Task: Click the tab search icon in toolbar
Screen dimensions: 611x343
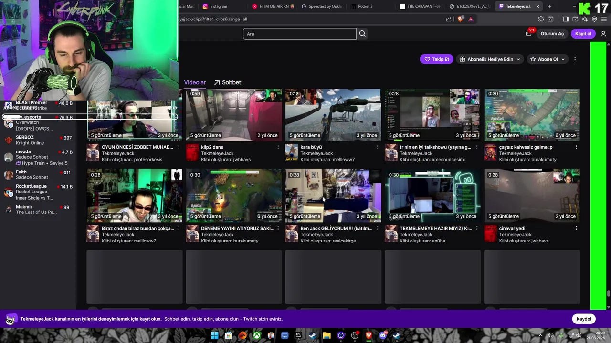Action: pyautogui.click(x=550, y=19)
